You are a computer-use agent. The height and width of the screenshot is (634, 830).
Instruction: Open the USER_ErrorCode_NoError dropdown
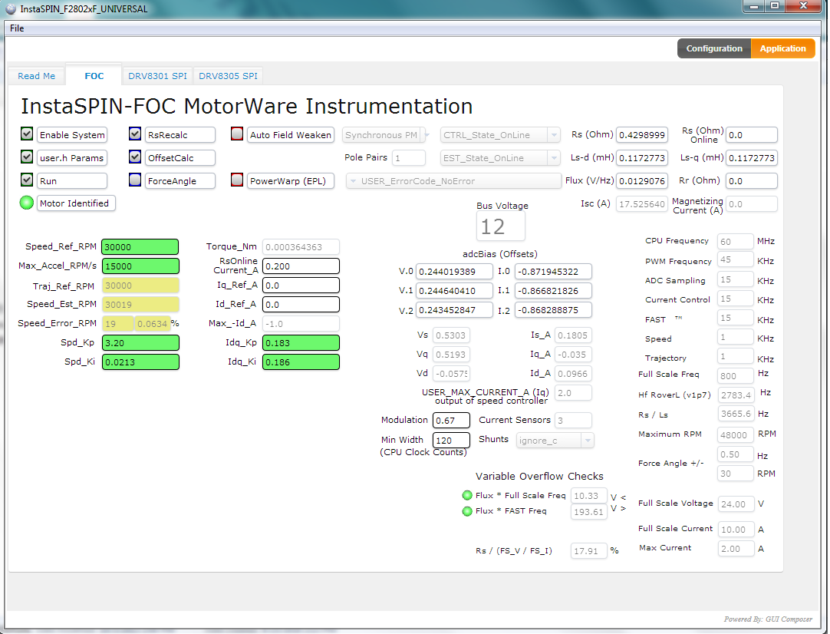click(x=453, y=181)
